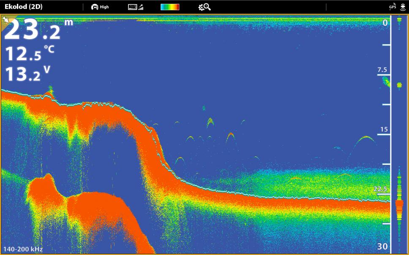Select the 13.2 V voltage readout
This screenshot has height=255, width=409.
pyautogui.click(x=27, y=74)
